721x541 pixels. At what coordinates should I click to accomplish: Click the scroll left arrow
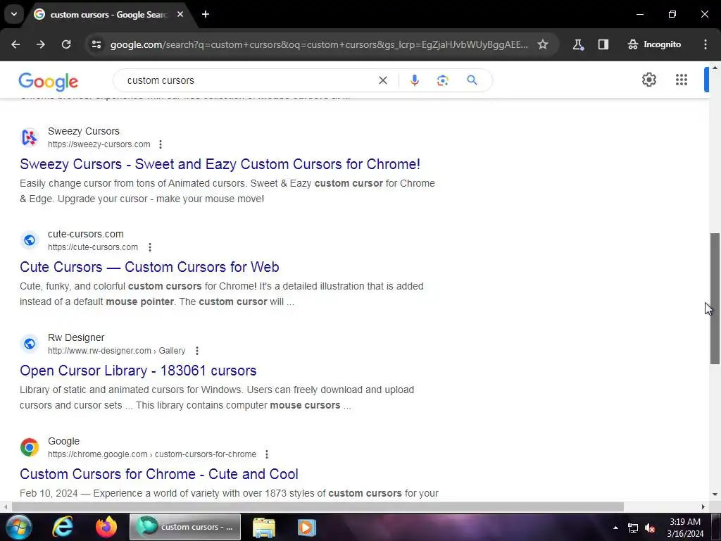(6, 507)
